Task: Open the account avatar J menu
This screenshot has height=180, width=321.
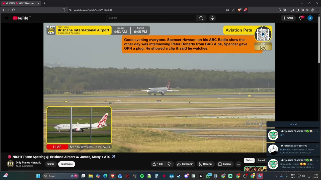Action: [x=310, y=18]
